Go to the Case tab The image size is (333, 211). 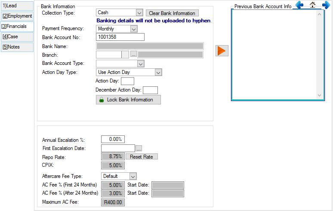coord(17,37)
